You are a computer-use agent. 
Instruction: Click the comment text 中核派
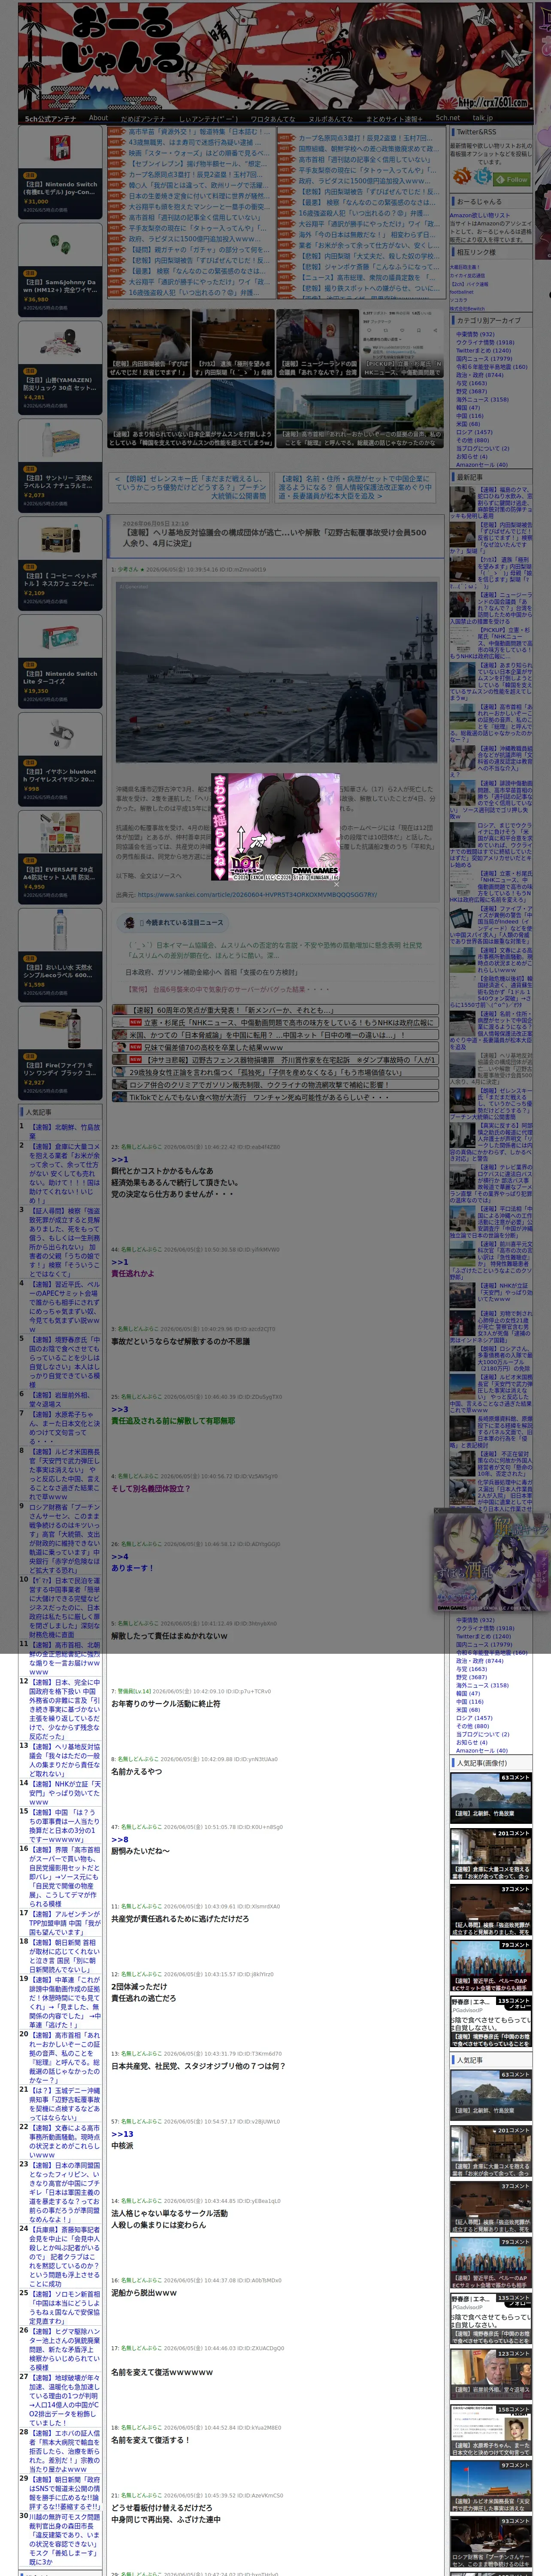122,2145
